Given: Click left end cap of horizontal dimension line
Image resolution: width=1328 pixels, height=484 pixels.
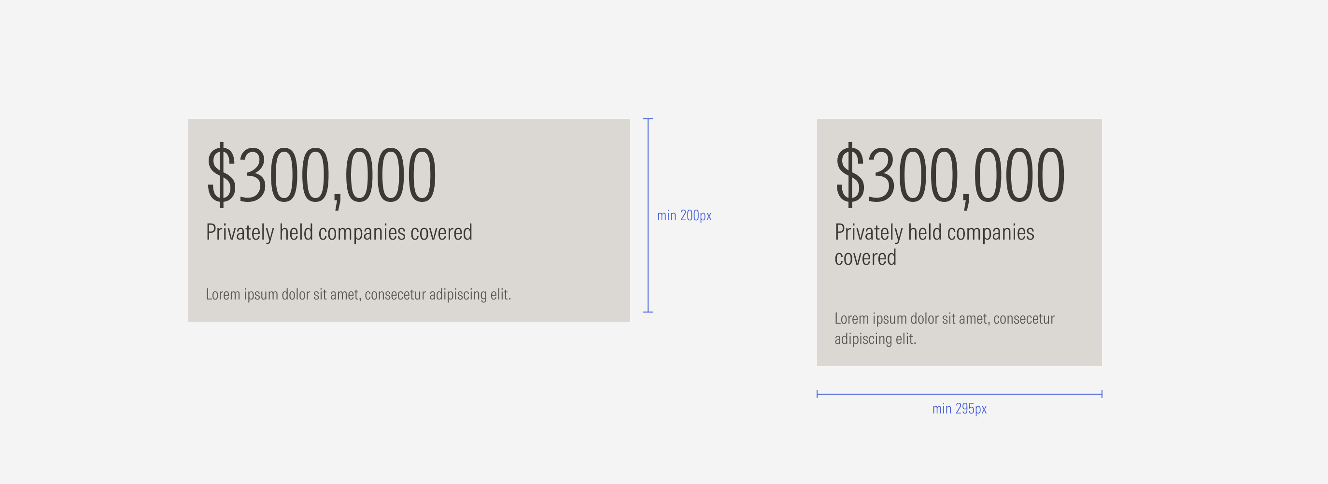Looking at the screenshot, I should tap(817, 394).
